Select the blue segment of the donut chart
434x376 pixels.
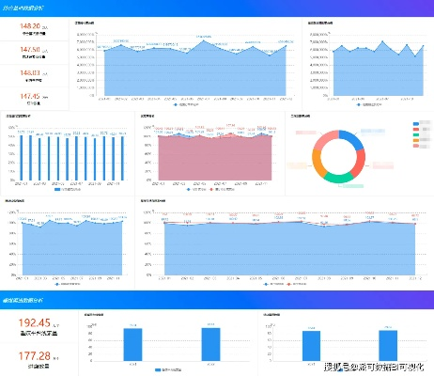(x=351, y=139)
